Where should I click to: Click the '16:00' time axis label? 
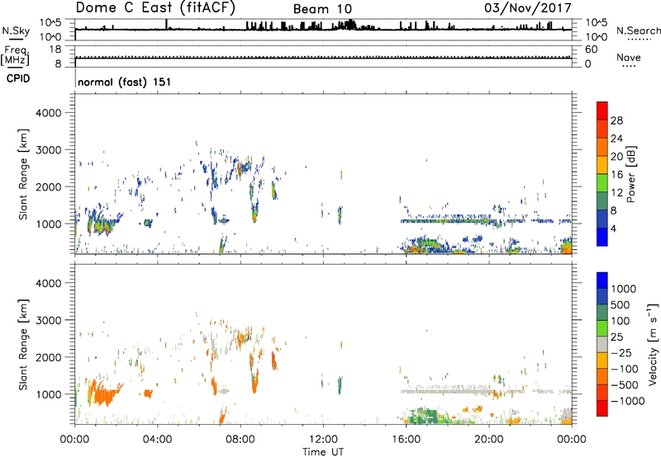click(406, 440)
